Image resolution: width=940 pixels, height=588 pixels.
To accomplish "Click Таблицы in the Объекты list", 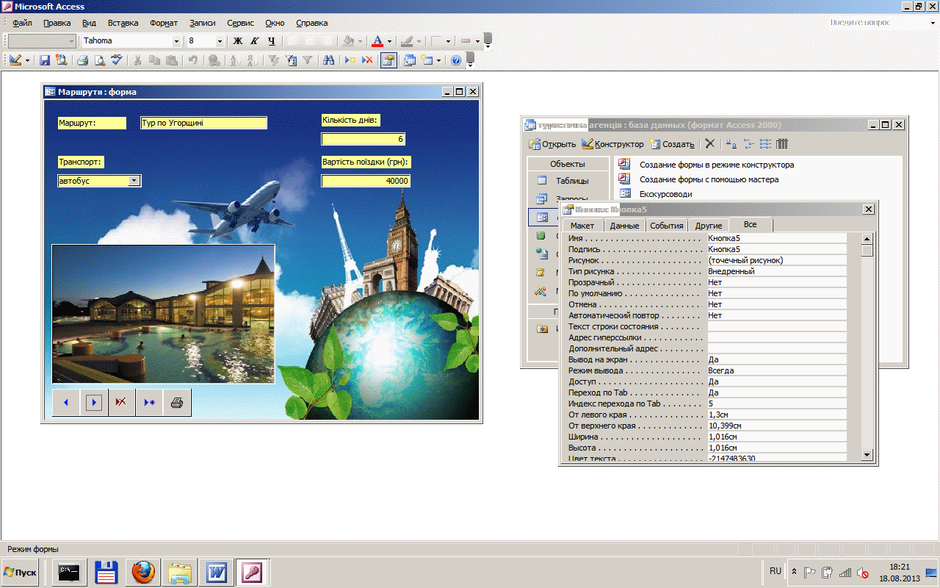I will [x=571, y=181].
